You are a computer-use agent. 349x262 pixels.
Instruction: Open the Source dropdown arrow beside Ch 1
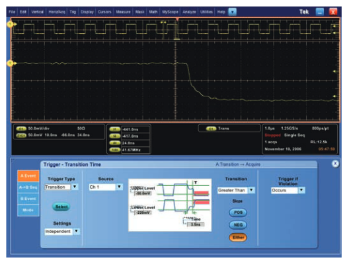coord(120,187)
